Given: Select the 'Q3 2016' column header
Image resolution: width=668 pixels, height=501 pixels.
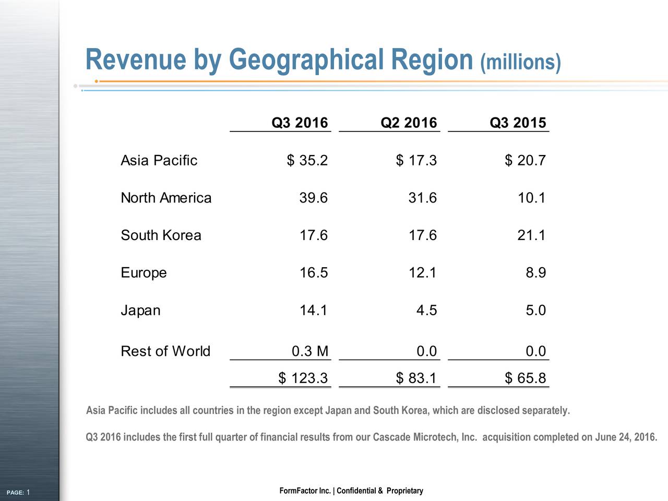Looking at the screenshot, I should pos(300,123).
